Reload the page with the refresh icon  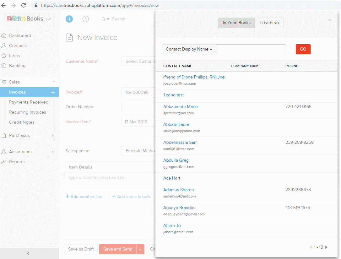[x=24, y=5]
